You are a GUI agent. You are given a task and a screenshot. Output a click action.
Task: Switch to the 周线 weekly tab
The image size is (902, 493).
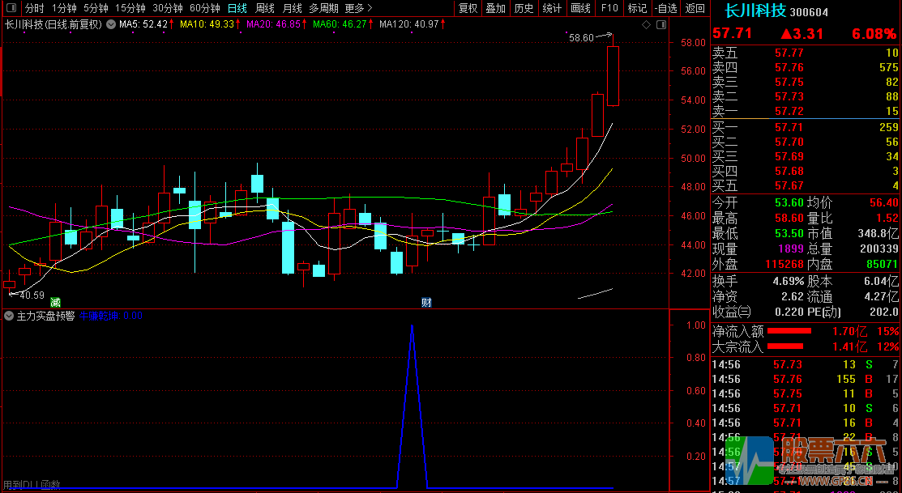click(265, 8)
